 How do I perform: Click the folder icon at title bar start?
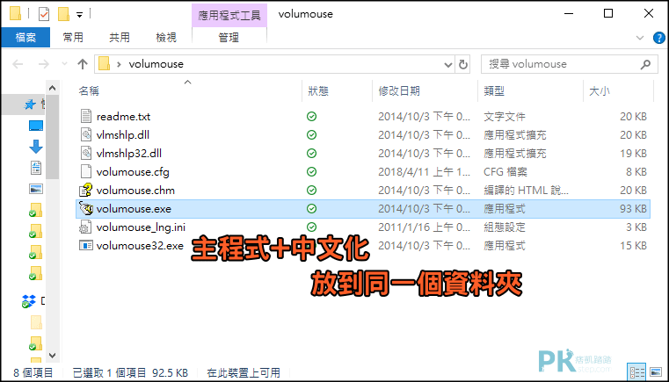click(x=15, y=14)
